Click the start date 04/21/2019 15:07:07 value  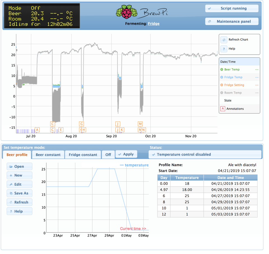(237, 171)
